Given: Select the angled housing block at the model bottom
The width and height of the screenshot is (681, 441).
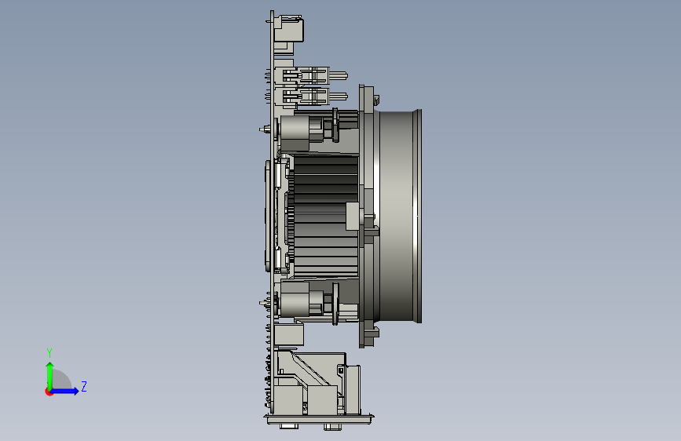Looking at the screenshot, I should click(317, 383).
